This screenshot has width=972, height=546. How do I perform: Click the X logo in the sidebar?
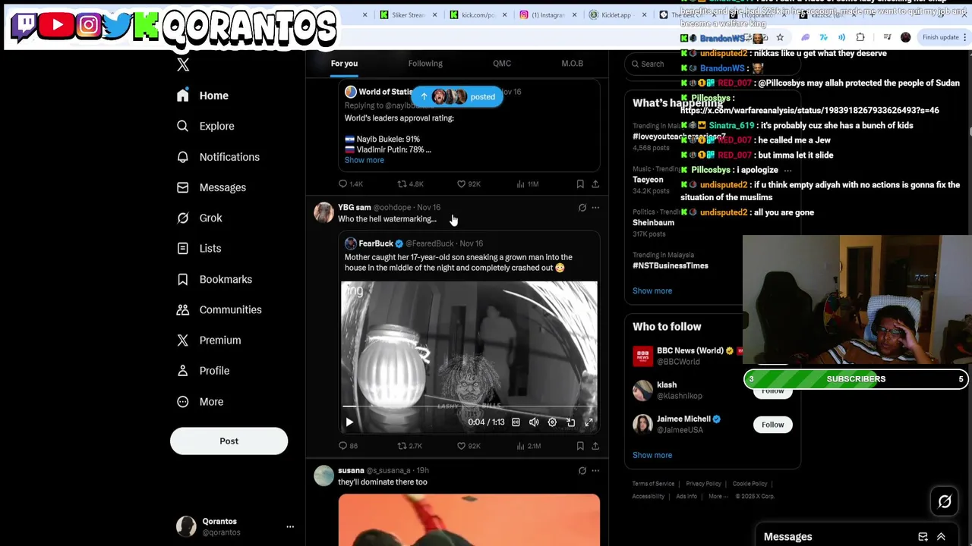pos(183,65)
